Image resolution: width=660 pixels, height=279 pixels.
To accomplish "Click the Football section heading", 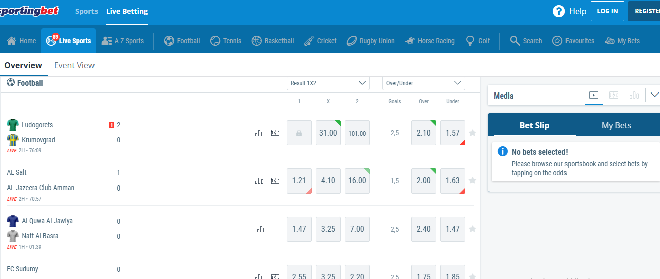I will click(x=25, y=83).
